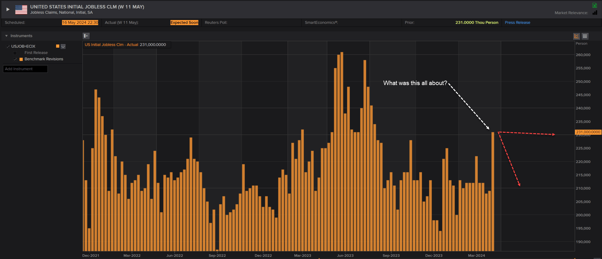Enable the First Release checkbox
The height and width of the screenshot is (259, 602).
point(15,53)
